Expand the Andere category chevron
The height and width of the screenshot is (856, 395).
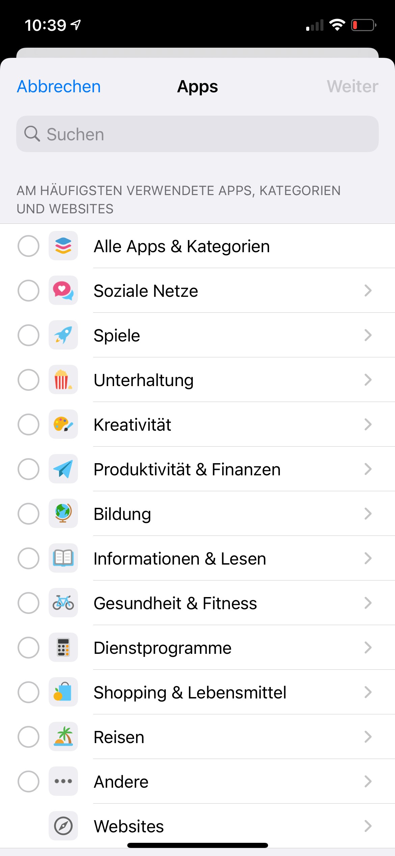pyautogui.click(x=368, y=781)
